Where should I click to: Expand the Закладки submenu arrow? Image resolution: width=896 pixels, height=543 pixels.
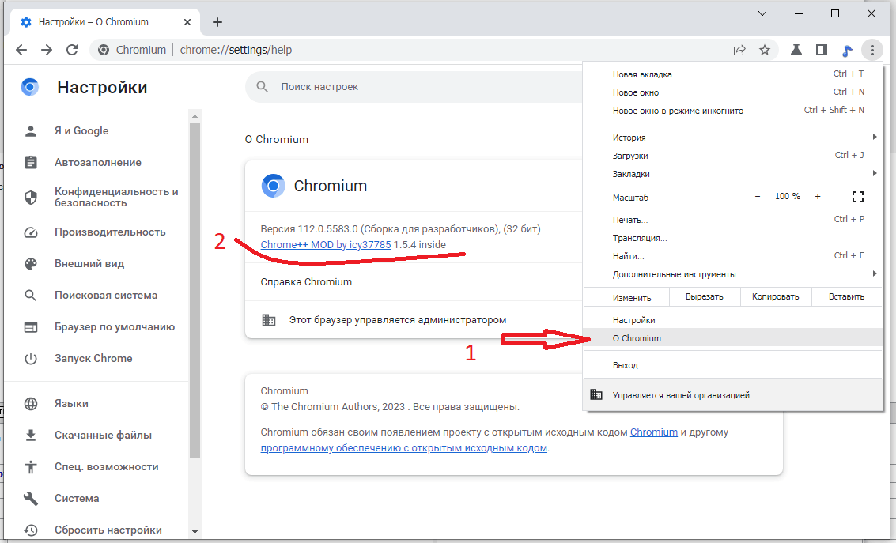coord(875,173)
